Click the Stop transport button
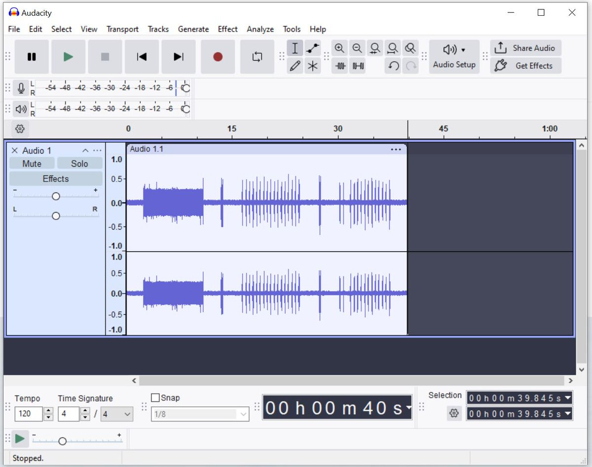This screenshot has height=467, width=592. [105, 57]
